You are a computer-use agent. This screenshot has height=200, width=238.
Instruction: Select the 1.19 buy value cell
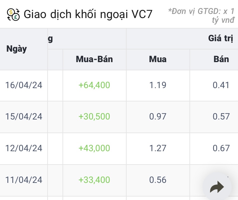tap(158, 85)
